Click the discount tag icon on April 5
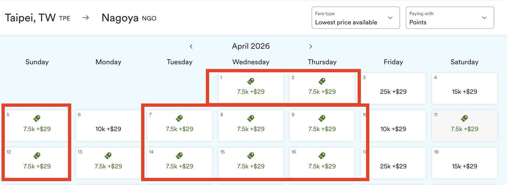Image resolution: width=507 pixels, height=185 pixels. pyautogui.click(x=37, y=119)
